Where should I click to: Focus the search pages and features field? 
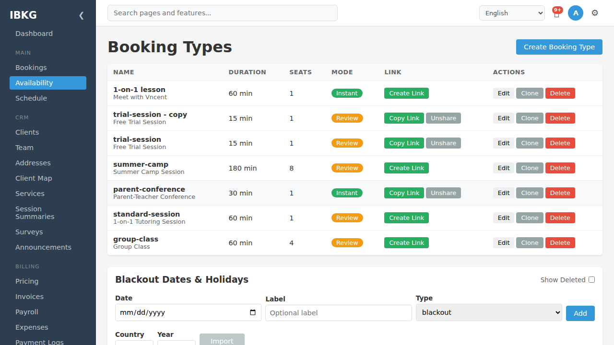(223, 13)
